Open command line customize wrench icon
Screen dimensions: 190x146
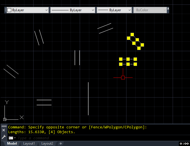[4, 137]
